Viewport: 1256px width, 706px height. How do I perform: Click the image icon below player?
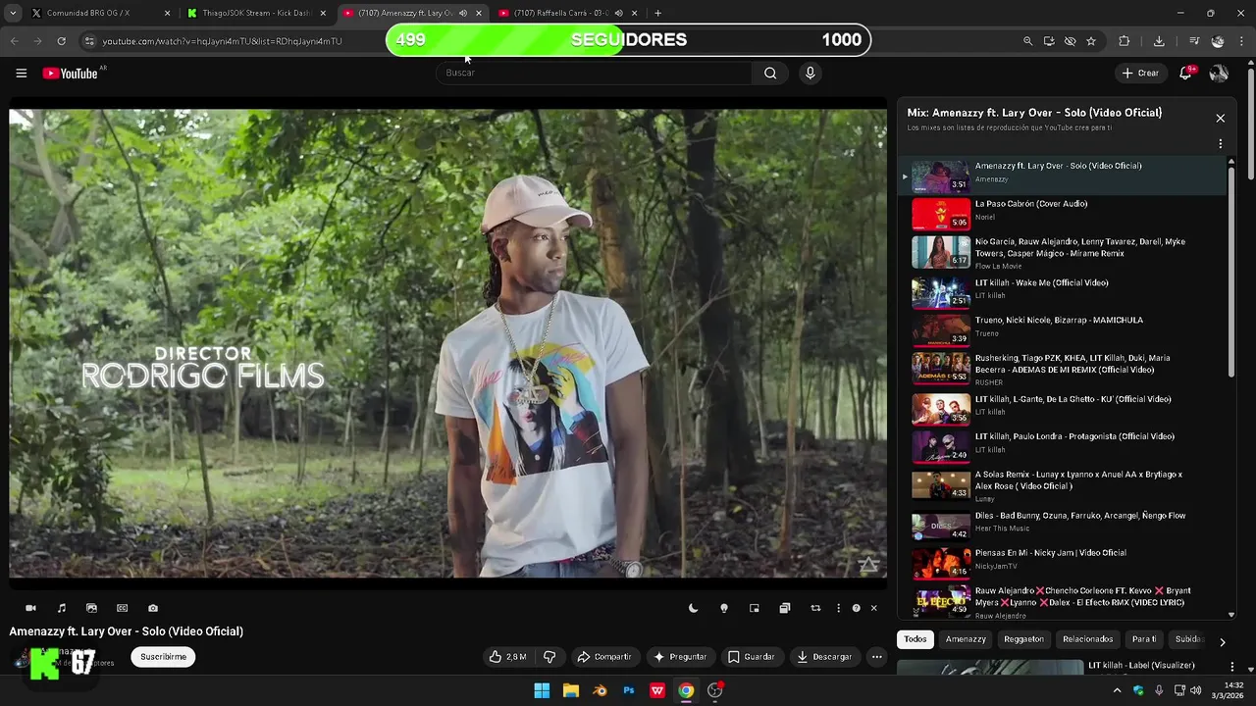pyautogui.click(x=91, y=608)
